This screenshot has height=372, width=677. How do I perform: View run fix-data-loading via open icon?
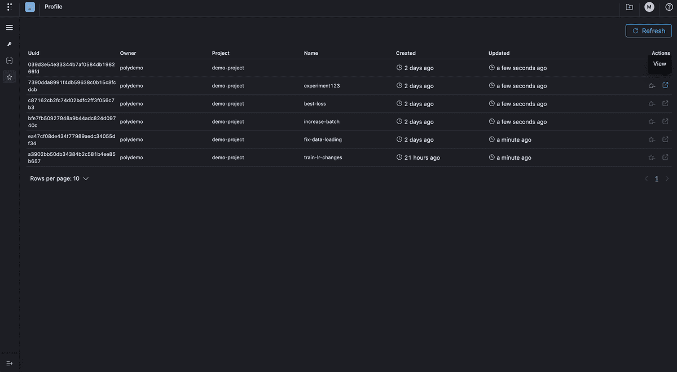(x=665, y=139)
